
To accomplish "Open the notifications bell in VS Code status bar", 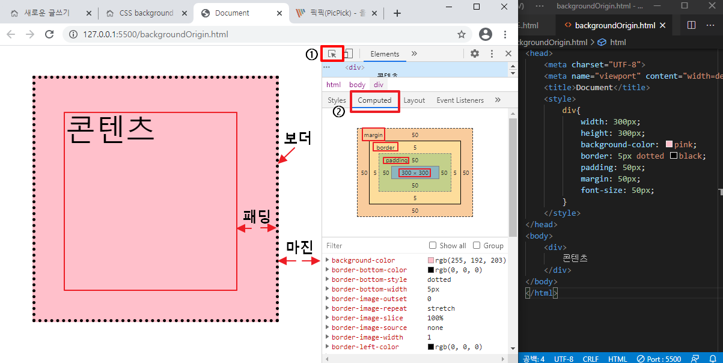I will [x=714, y=358].
